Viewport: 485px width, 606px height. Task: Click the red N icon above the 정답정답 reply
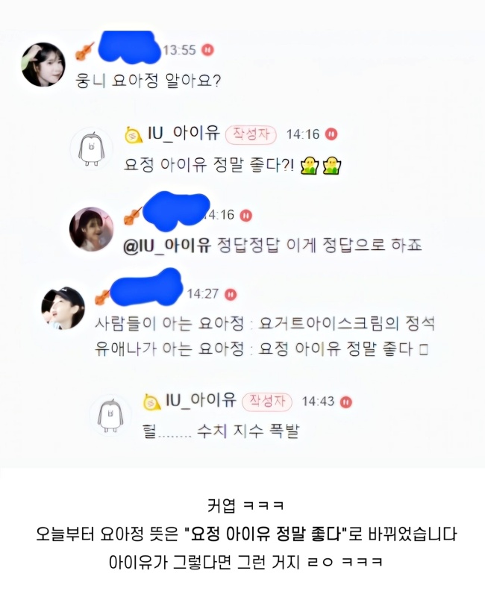point(245,215)
